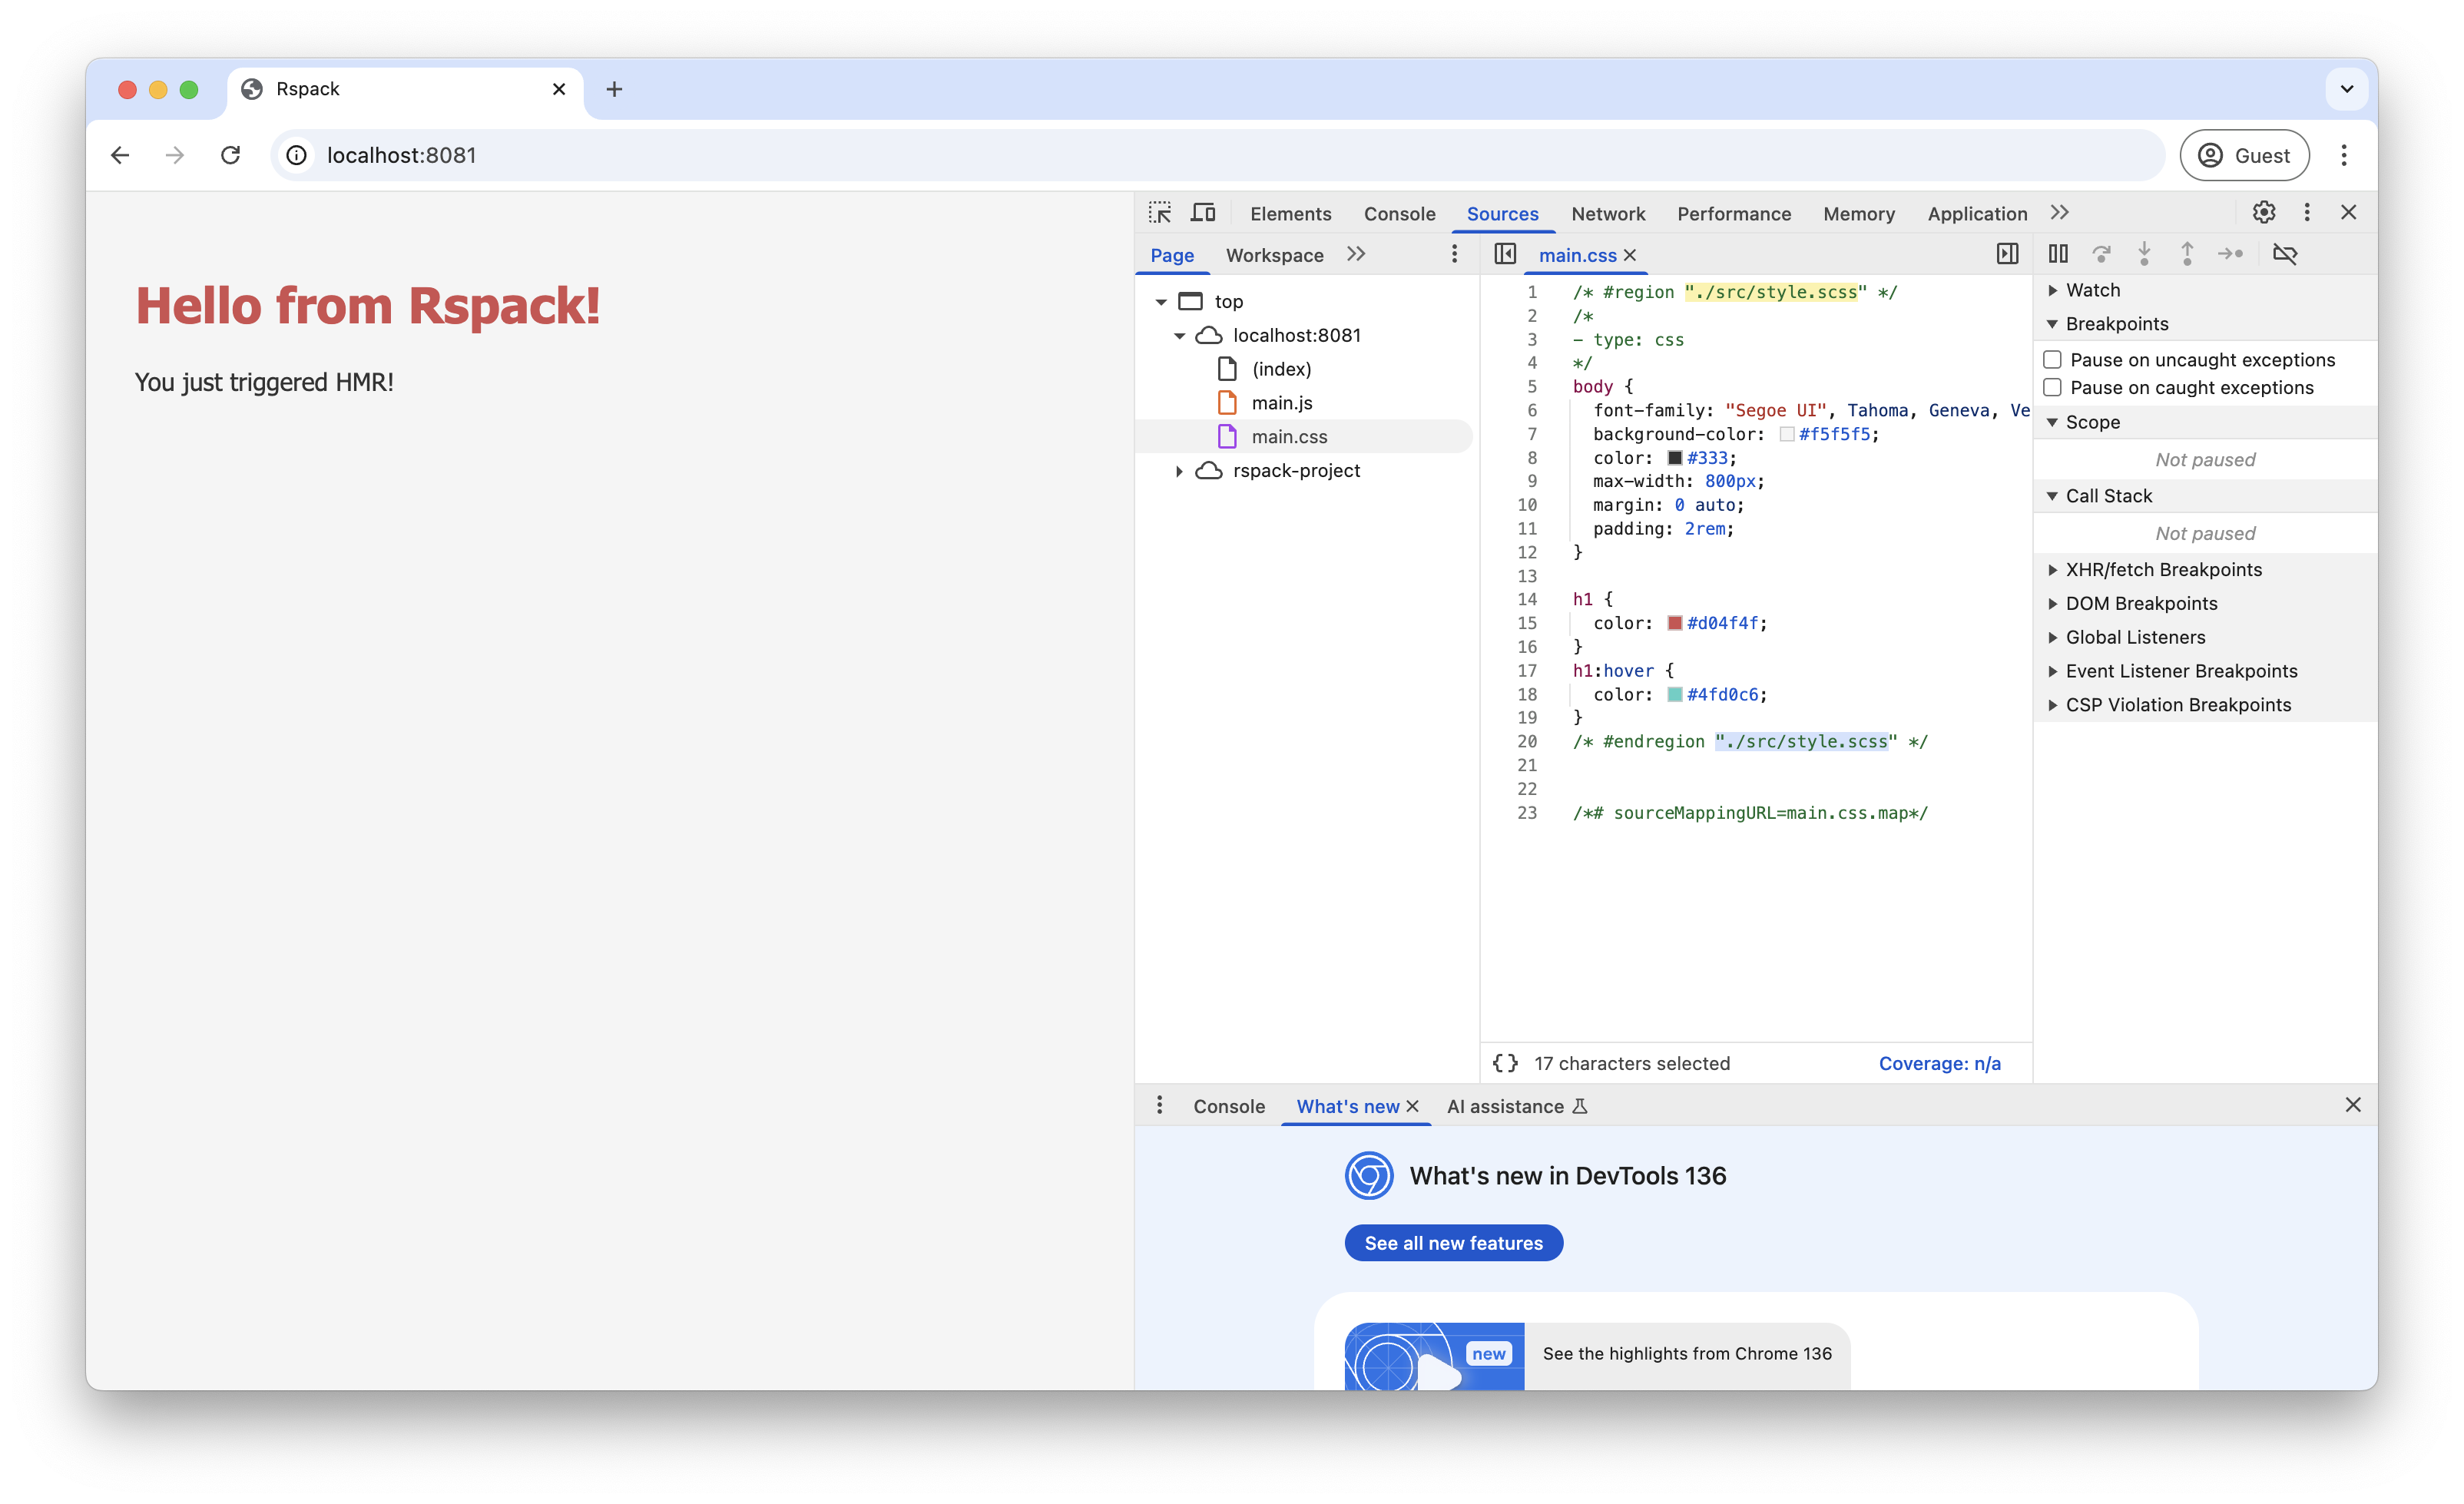
Task: Expand the rspack-project tree node
Action: [x=1180, y=471]
